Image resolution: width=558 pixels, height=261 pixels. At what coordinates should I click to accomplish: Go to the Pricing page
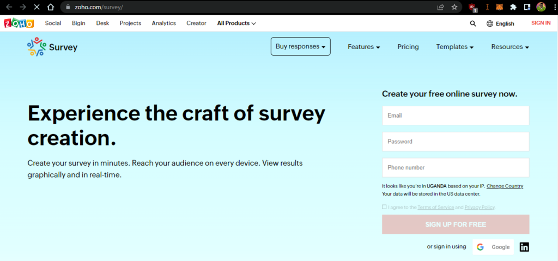[408, 47]
